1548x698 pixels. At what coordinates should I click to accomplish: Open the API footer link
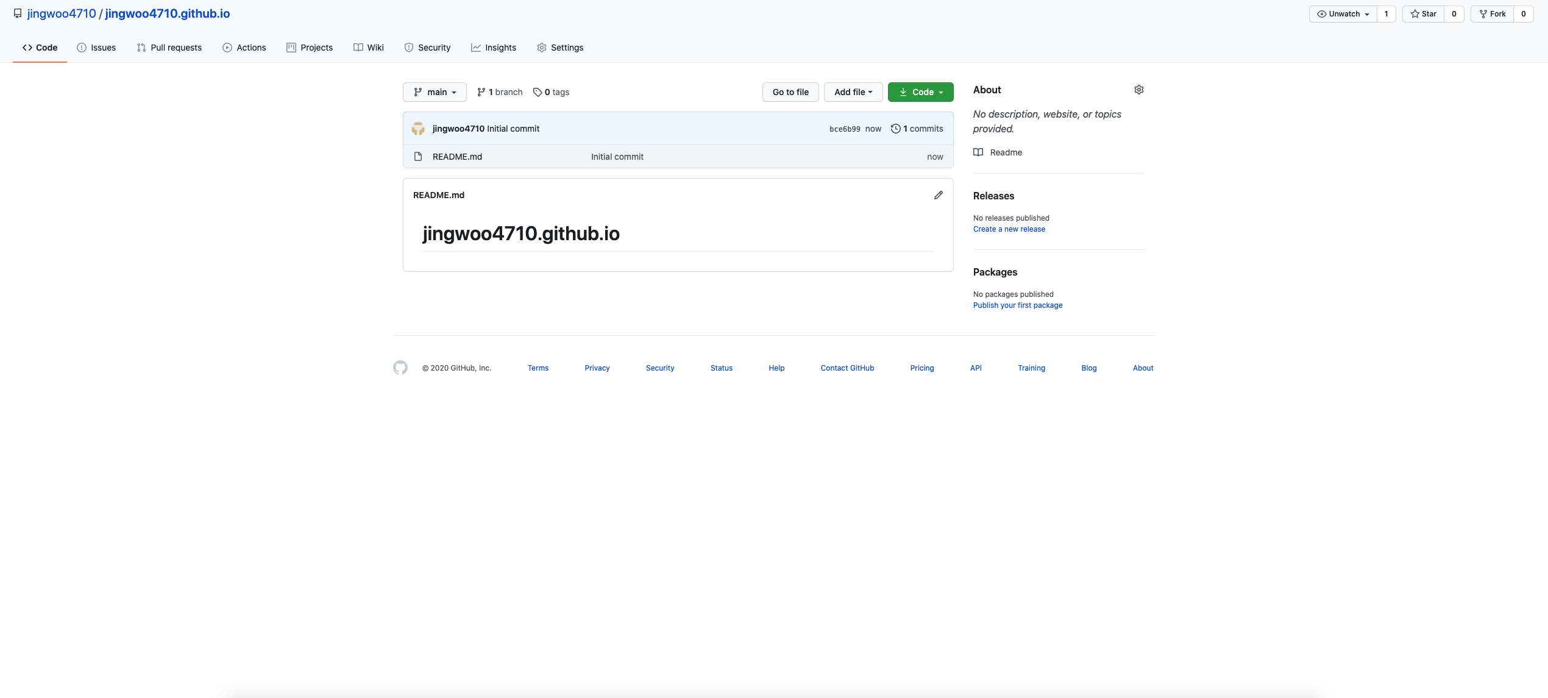coord(976,368)
